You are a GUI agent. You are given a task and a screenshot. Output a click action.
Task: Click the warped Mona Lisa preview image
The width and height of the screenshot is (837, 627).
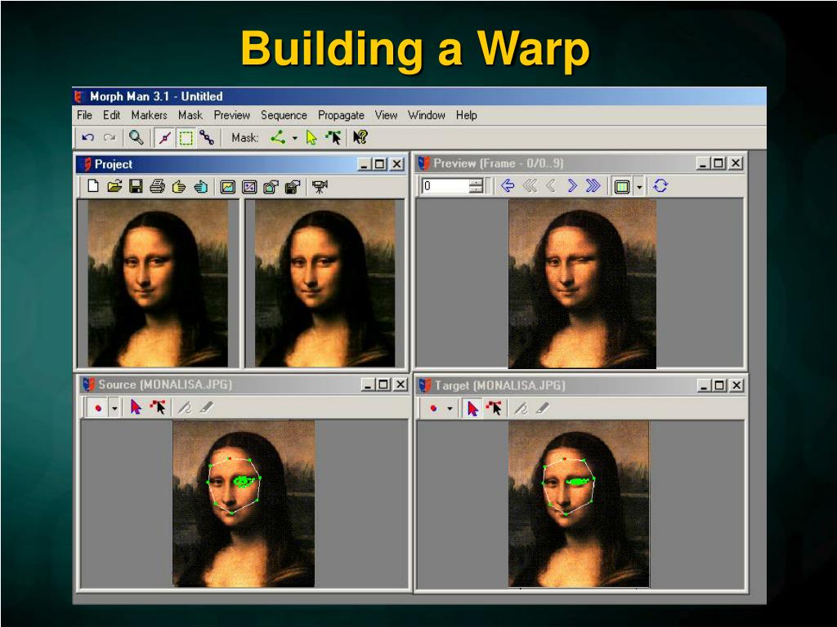tap(582, 284)
